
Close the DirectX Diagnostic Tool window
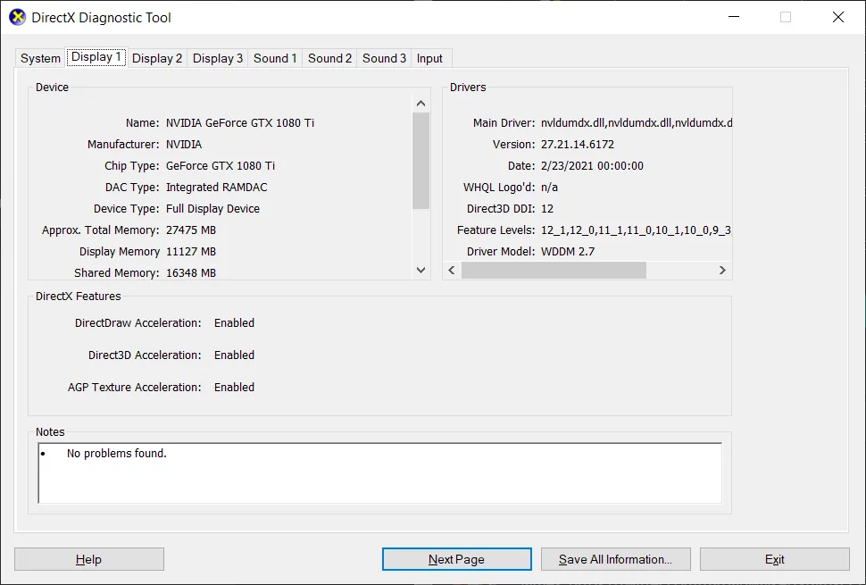[837, 17]
